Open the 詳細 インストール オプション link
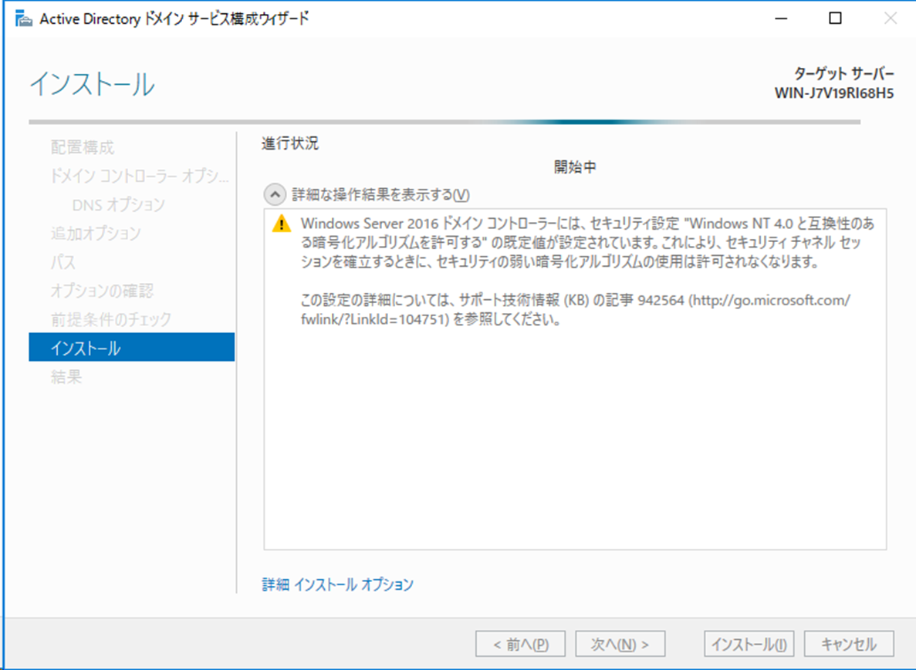Viewport: 916px width, 670px height. 338,584
